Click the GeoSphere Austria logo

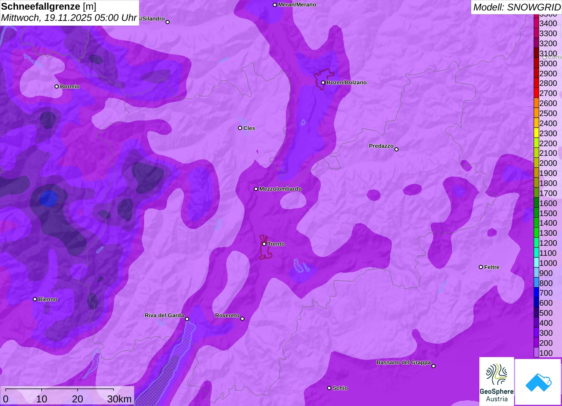click(497, 381)
